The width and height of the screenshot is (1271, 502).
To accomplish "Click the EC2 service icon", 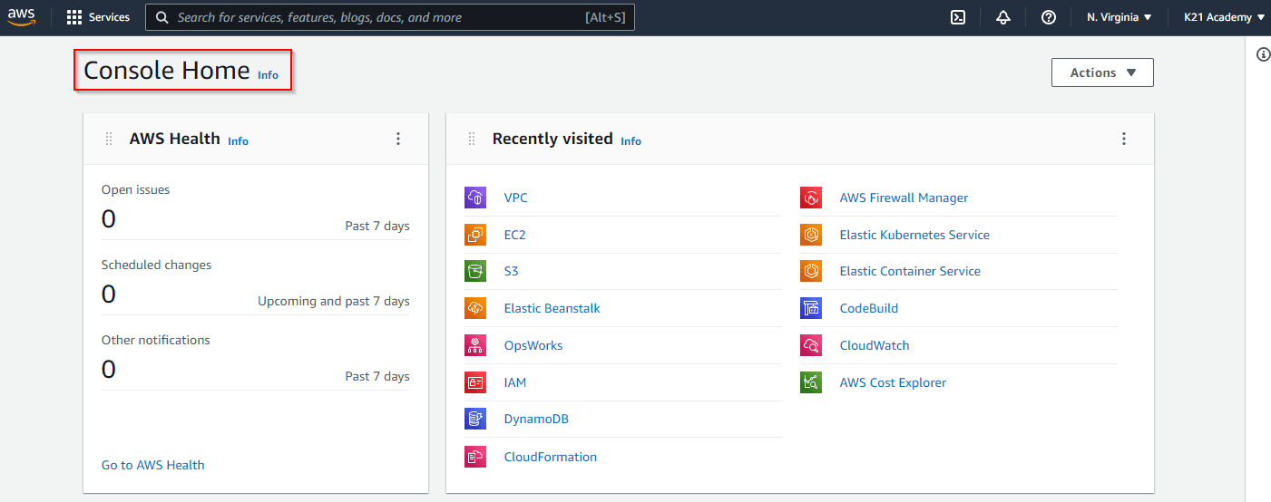I will coord(475,235).
